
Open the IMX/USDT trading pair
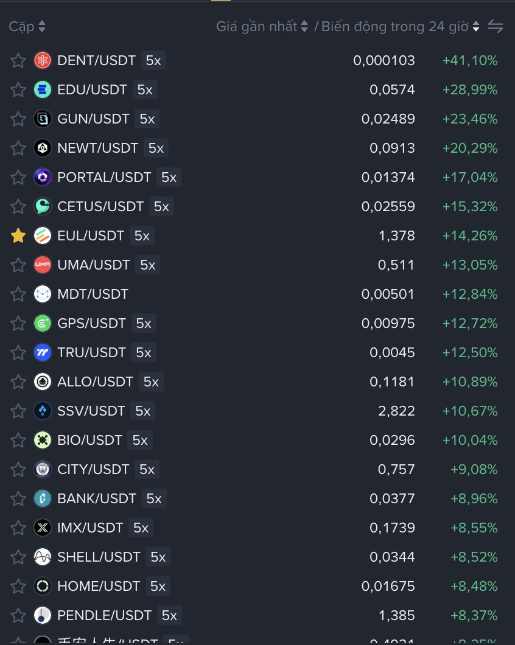click(x=90, y=528)
